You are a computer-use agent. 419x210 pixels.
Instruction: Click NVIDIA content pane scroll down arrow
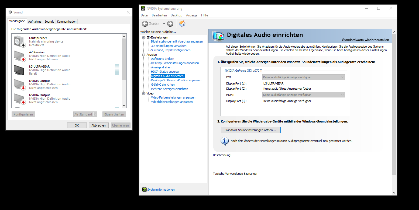[394, 193]
